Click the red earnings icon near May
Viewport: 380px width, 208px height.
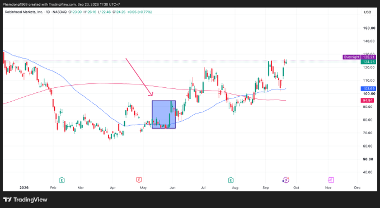pos(139,180)
